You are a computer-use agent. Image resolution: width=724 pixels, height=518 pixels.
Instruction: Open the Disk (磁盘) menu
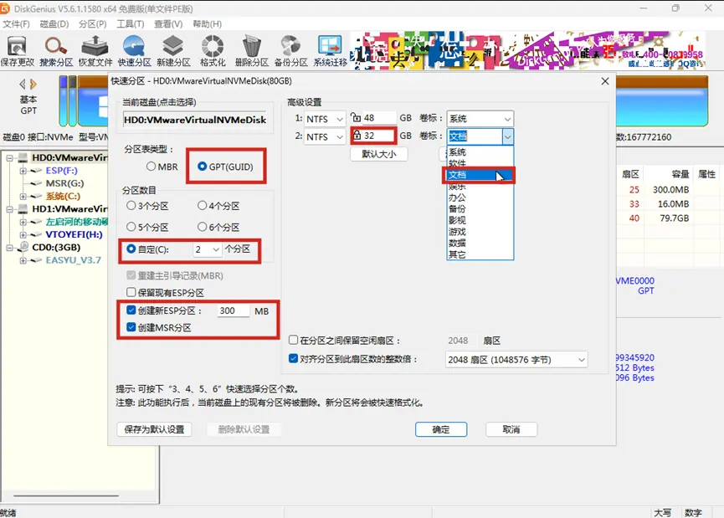click(x=54, y=24)
